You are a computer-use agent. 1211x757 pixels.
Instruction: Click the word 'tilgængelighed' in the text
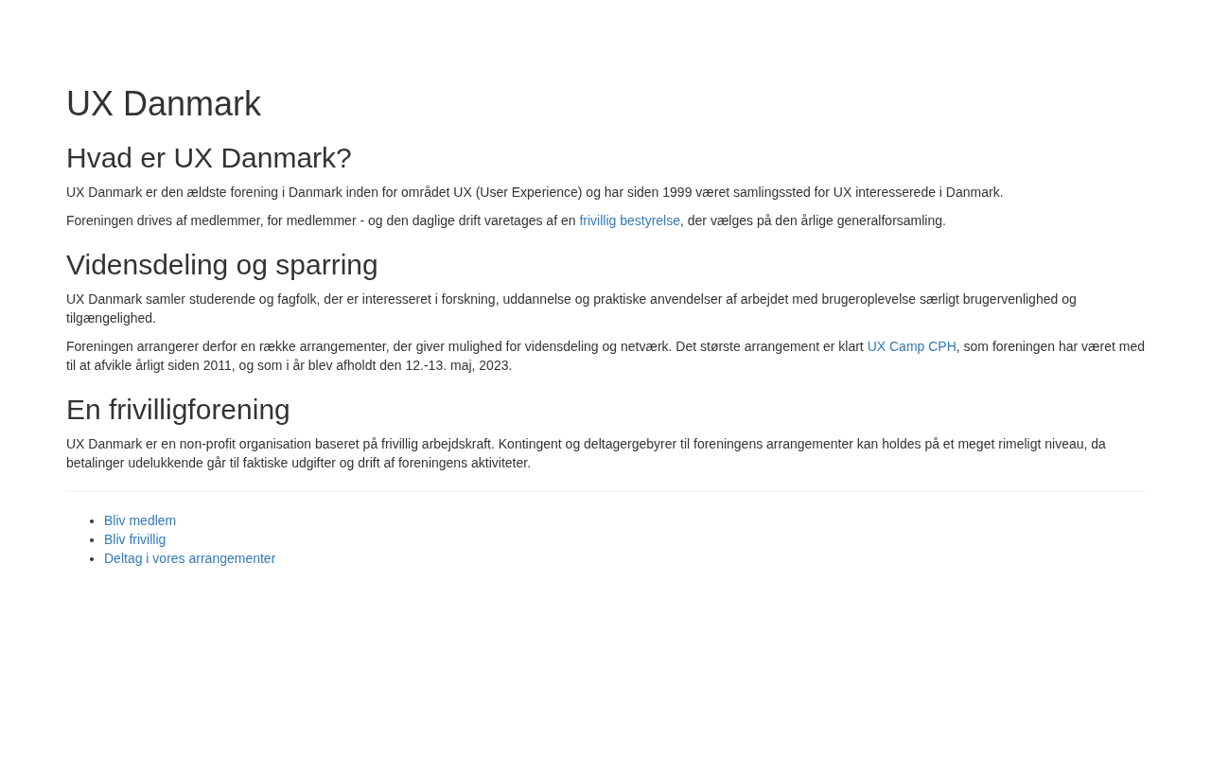point(110,318)
